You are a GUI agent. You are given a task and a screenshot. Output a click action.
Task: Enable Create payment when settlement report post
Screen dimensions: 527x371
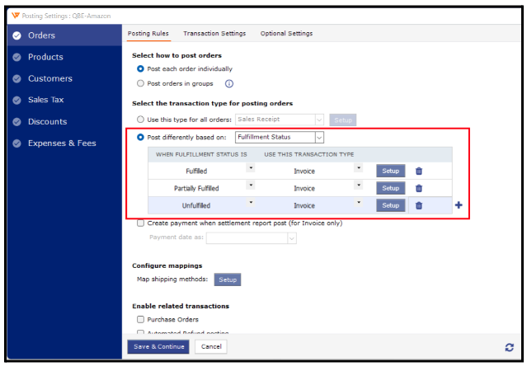(140, 223)
